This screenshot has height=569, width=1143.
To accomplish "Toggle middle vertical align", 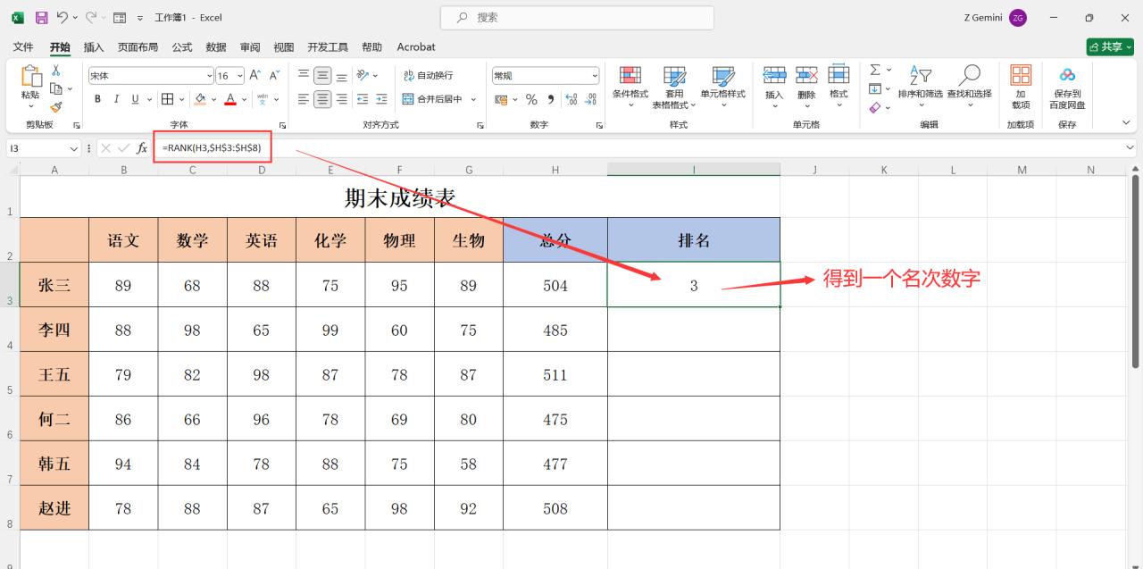I will (322, 76).
